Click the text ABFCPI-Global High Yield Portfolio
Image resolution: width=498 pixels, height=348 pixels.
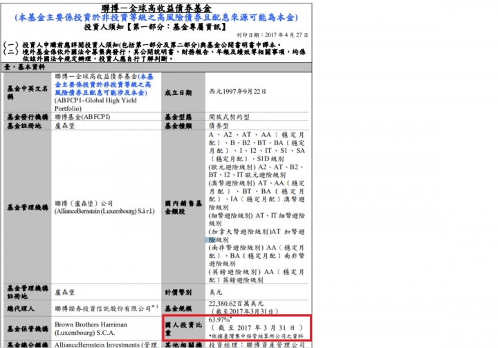[95, 104]
